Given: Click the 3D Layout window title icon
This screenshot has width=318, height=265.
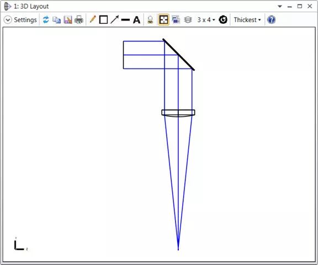Looking at the screenshot, I should tap(8, 6).
